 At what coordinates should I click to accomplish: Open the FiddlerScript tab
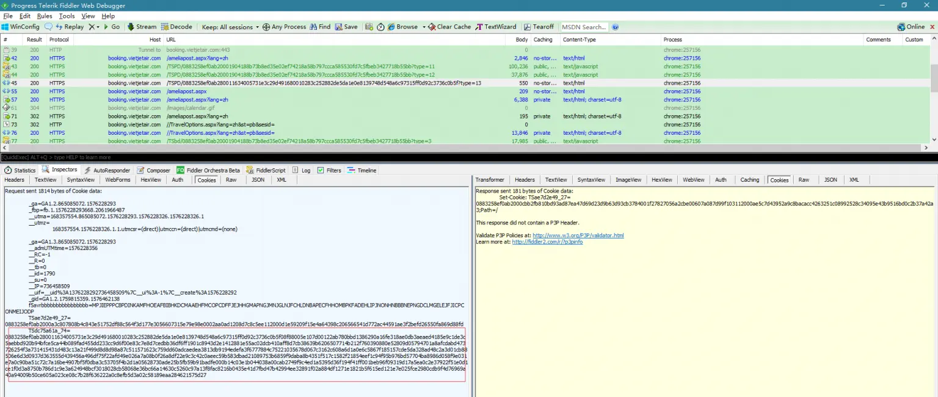coord(266,170)
